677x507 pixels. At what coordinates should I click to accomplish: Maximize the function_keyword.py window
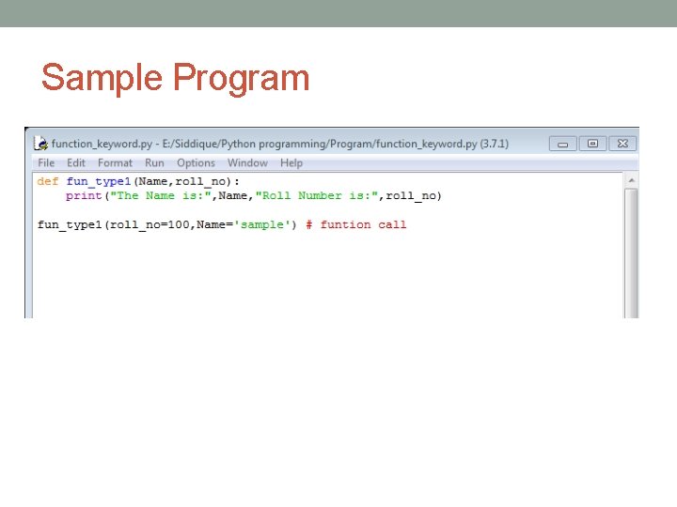pos(592,144)
